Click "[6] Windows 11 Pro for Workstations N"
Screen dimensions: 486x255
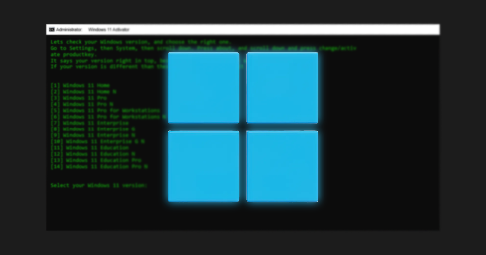(x=108, y=117)
